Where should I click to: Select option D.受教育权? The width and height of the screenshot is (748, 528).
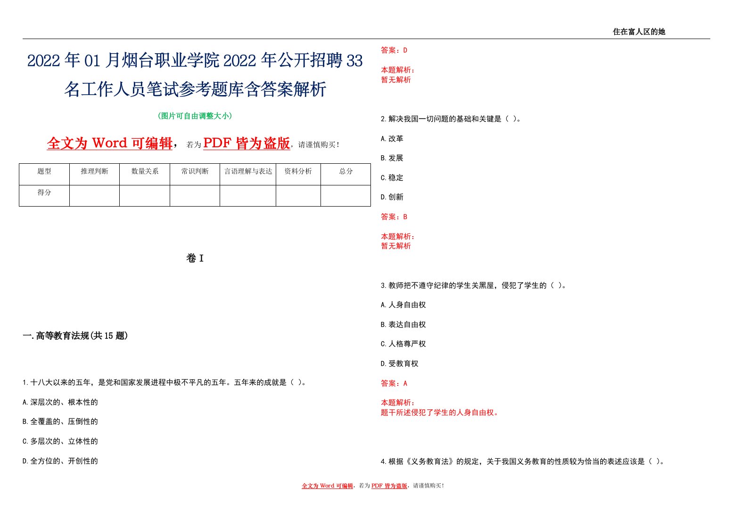(x=400, y=364)
